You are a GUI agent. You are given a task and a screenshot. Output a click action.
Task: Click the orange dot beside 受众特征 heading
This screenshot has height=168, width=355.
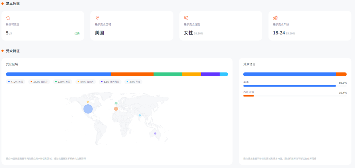[3, 51]
